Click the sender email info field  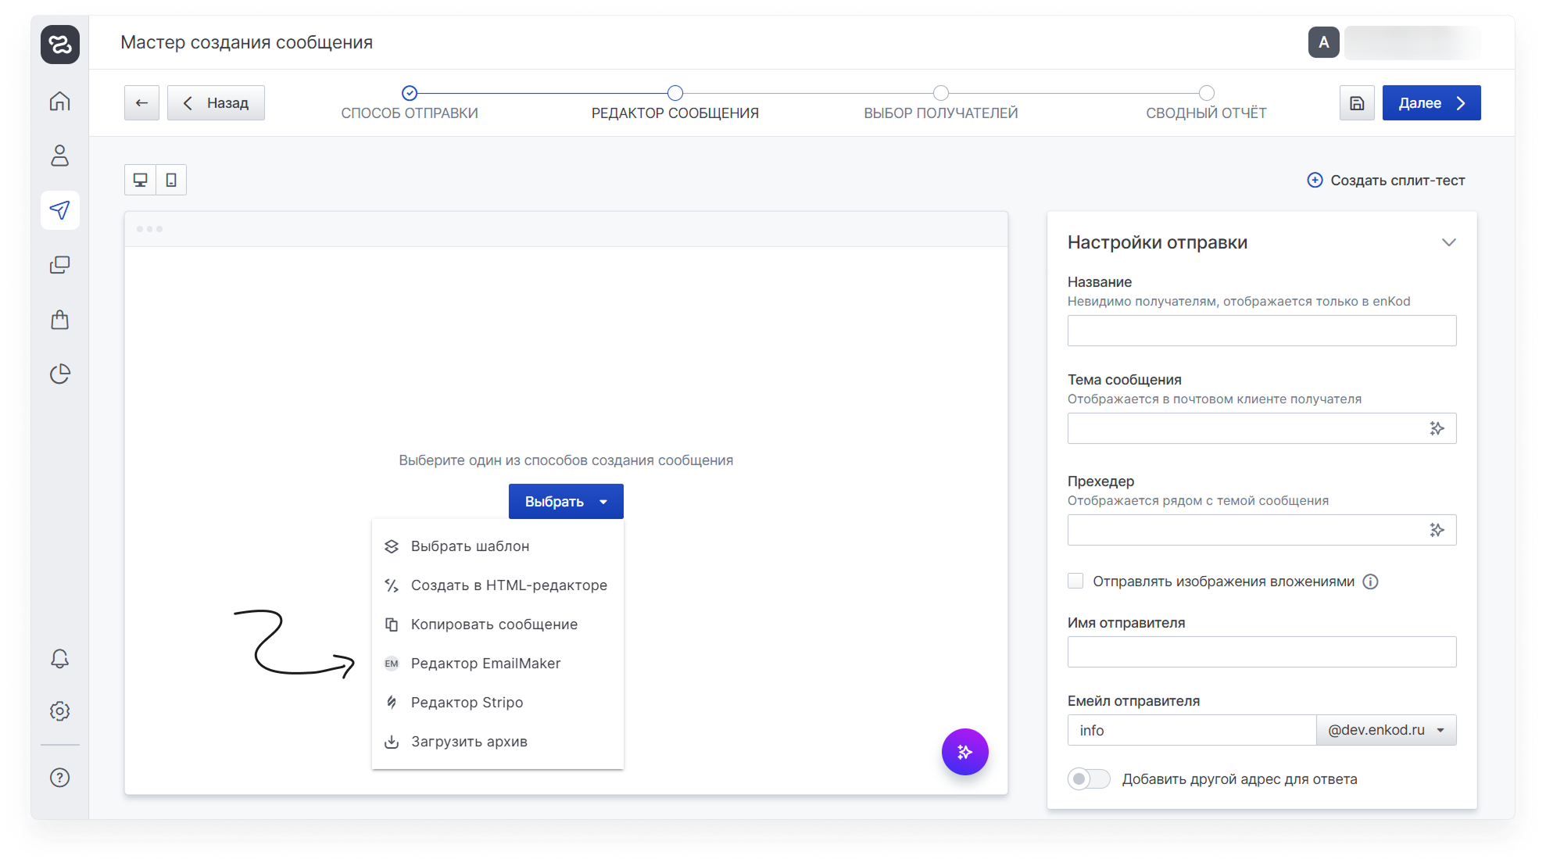point(1192,730)
